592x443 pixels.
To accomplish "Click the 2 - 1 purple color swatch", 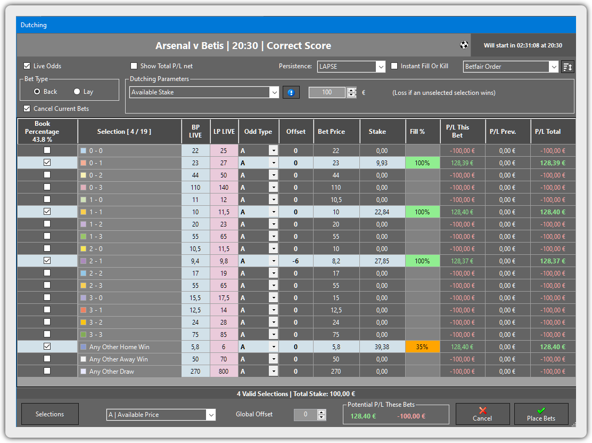I will click(x=84, y=261).
